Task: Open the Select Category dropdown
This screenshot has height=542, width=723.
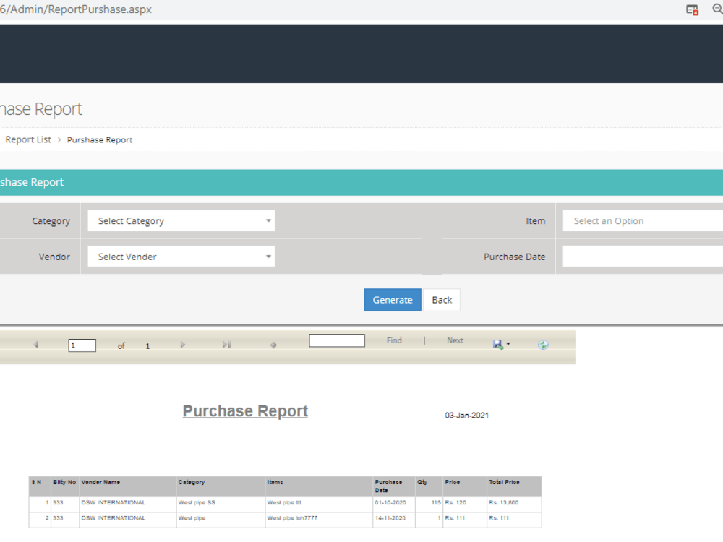Action: 181,220
